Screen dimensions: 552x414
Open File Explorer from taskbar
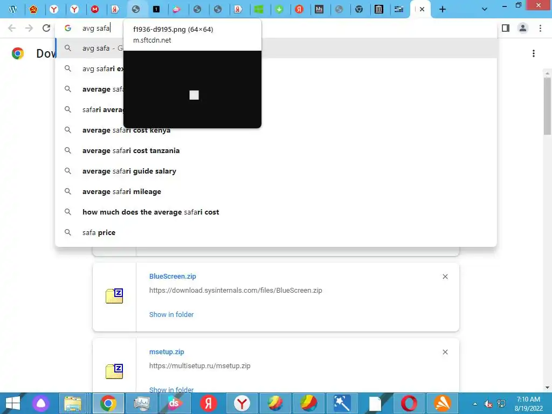[73, 403]
